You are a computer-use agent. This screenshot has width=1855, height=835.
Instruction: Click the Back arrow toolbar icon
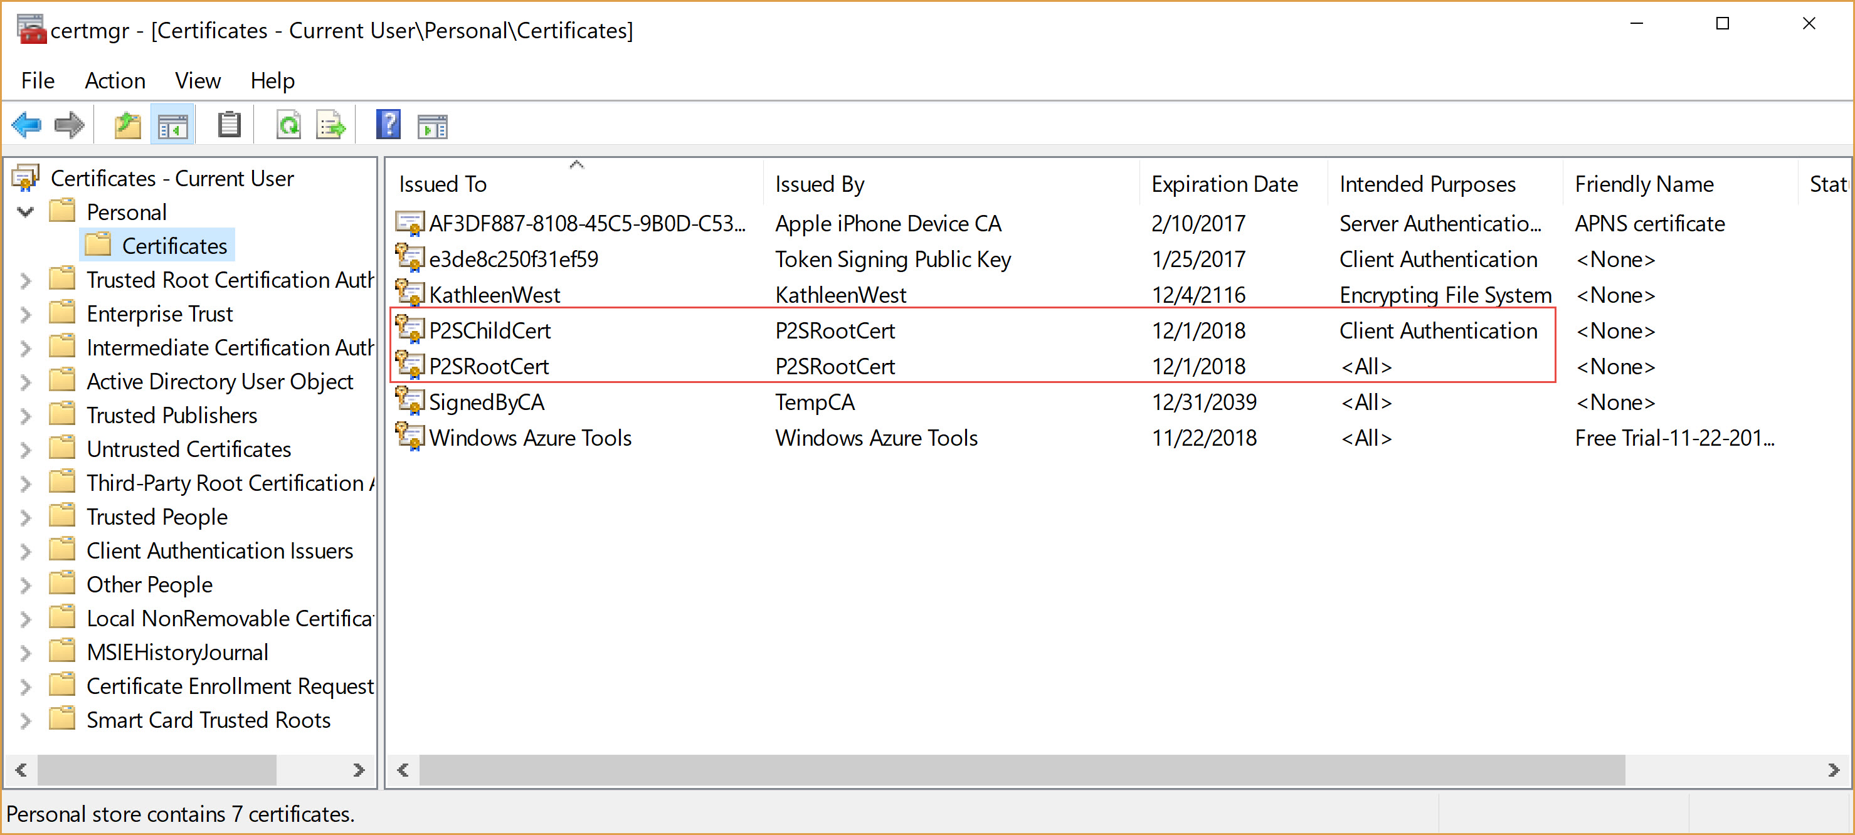click(26, 126)
